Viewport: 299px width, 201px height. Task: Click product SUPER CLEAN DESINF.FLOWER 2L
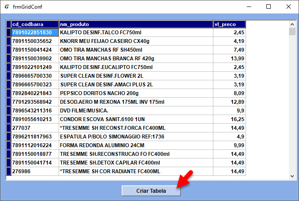coord(136,76)
